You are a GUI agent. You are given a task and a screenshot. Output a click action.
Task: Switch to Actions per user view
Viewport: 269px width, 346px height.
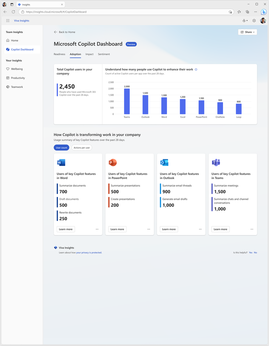pos(82,148)
